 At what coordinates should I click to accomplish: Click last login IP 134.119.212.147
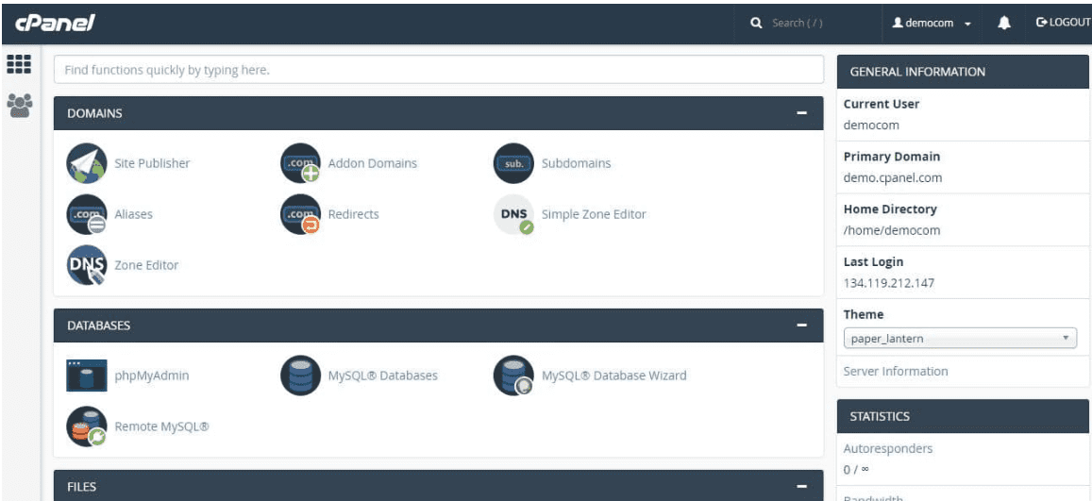[889, 283]
